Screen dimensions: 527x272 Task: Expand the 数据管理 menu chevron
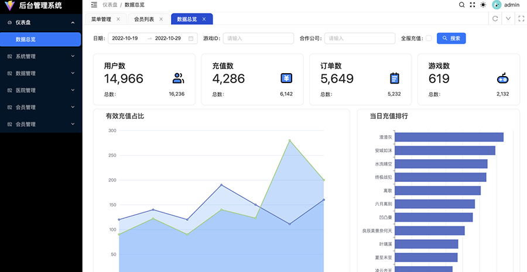(73, 73)
